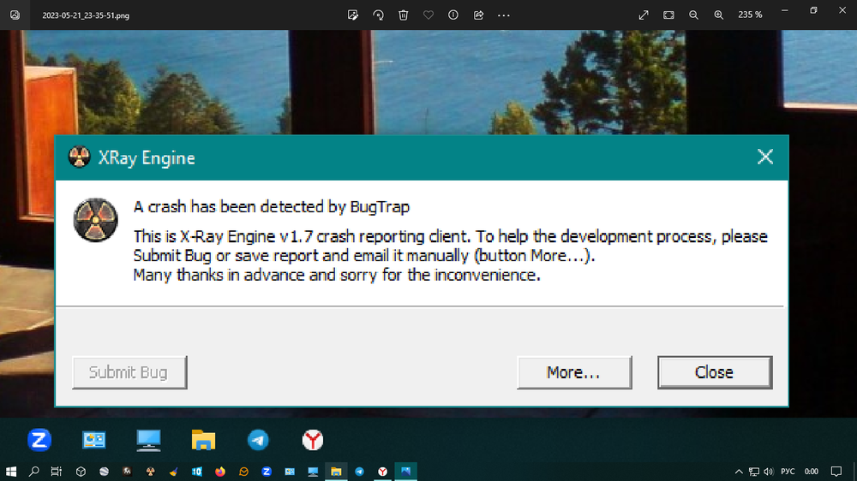Viewport: 857px width, 481px height.
Task: Click the broom cleaner icon on taskbar
Action: coord(173,472)
